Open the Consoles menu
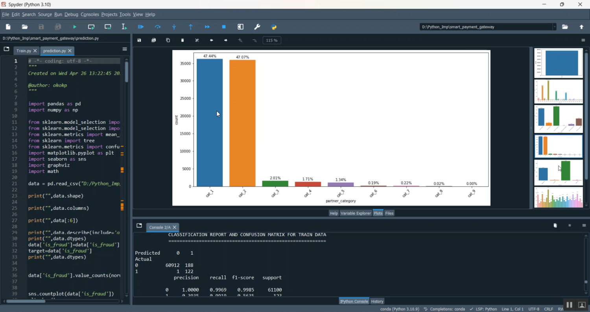This screenshot has height=312, width=590. pos(90,15)
